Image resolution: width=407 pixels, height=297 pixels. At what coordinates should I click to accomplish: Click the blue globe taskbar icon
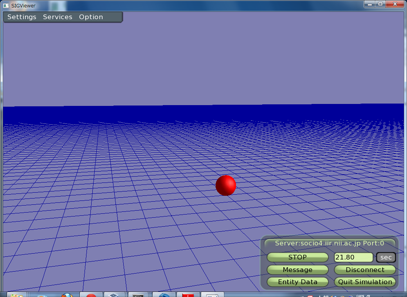164,295
